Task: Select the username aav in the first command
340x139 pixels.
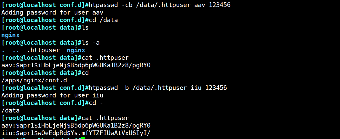Action: pyautogui.click(x=200, y=5)
